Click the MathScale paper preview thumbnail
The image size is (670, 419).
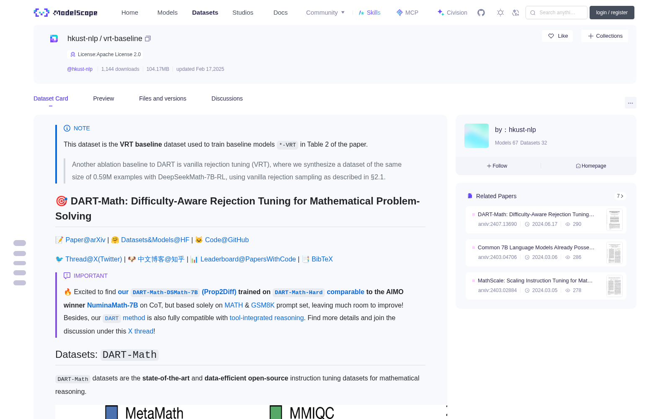(614, 286)
